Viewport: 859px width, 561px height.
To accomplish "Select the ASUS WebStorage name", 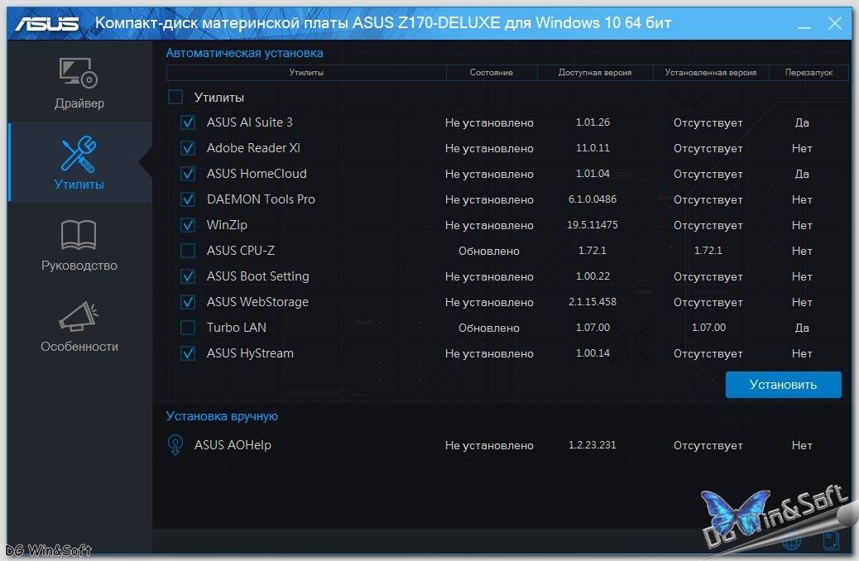I will click(x=257, y=302).
